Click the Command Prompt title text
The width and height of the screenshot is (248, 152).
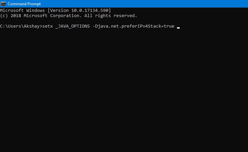(x=24, y=4)
